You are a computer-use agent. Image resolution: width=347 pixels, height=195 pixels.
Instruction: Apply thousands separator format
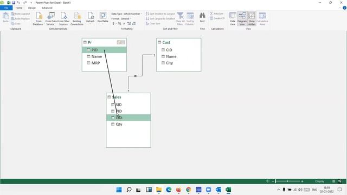coord(124,23)
